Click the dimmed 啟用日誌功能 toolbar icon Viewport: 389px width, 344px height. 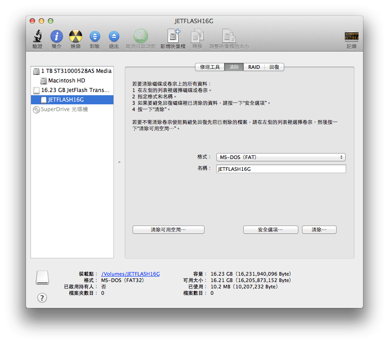[x=140, y=37]
